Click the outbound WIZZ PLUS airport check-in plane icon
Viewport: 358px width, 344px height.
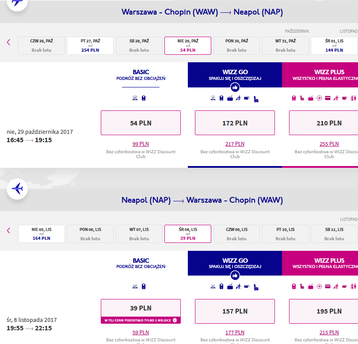[319, 98]
